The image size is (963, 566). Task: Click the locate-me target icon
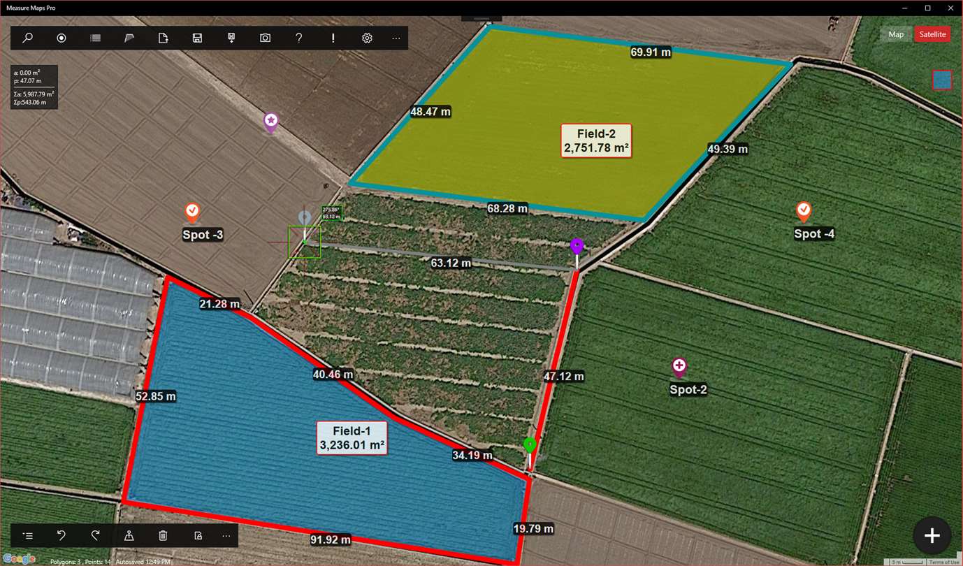(x=61, y=38)
